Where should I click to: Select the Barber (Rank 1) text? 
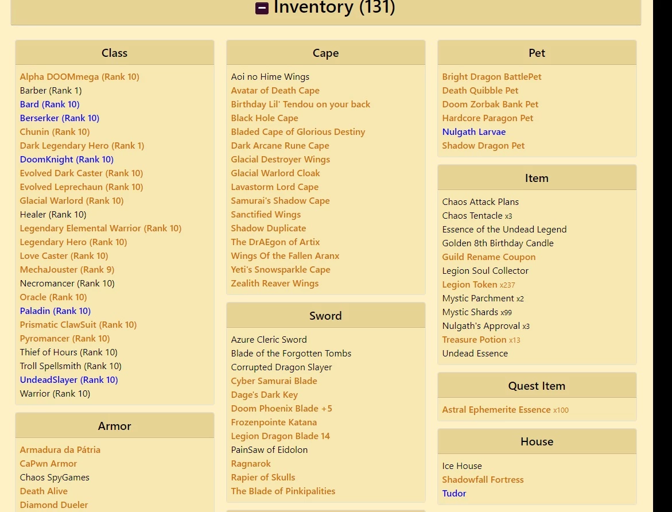[x=51, y=91]
